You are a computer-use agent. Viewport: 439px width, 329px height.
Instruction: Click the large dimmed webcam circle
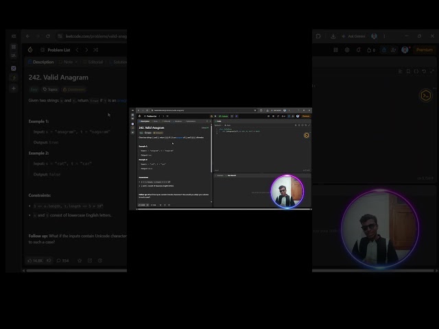point(380,228)
